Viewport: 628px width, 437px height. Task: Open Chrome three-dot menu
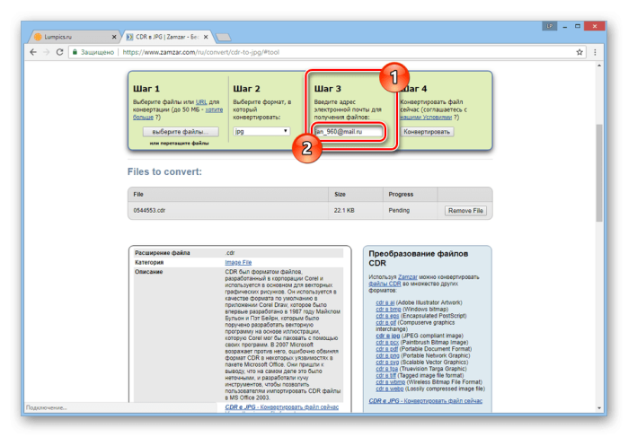tap(595, 52)
